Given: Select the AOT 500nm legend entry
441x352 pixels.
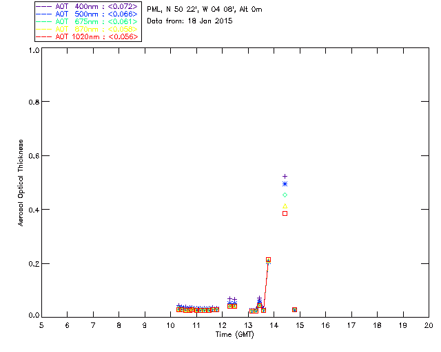Looking at the screenshot, I should (x=87, y=14).
